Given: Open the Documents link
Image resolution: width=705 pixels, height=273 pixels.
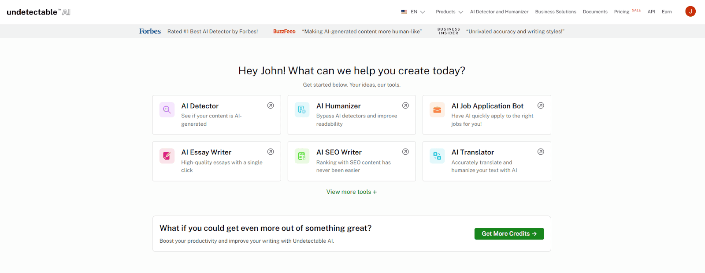Looking at the screenshot, I should coord(595,12).
